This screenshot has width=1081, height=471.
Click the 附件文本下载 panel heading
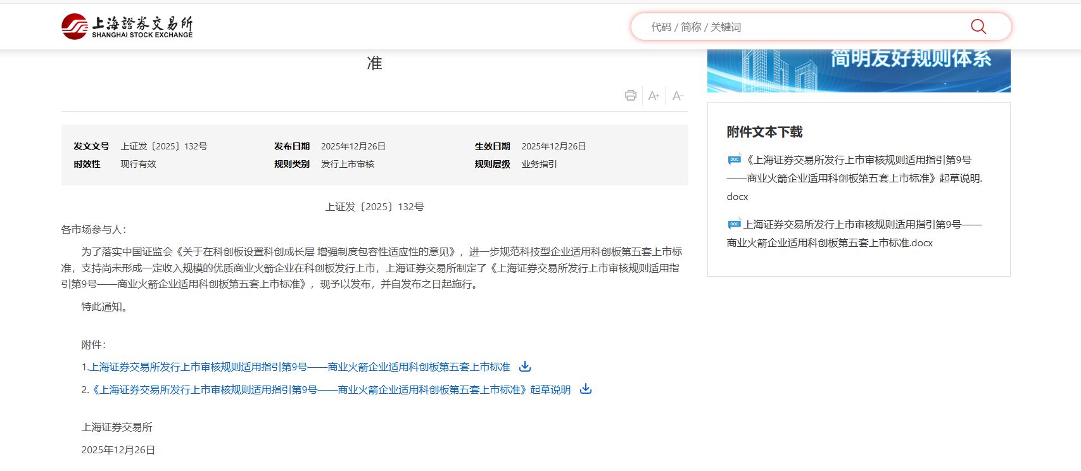(x=764, y=132)
